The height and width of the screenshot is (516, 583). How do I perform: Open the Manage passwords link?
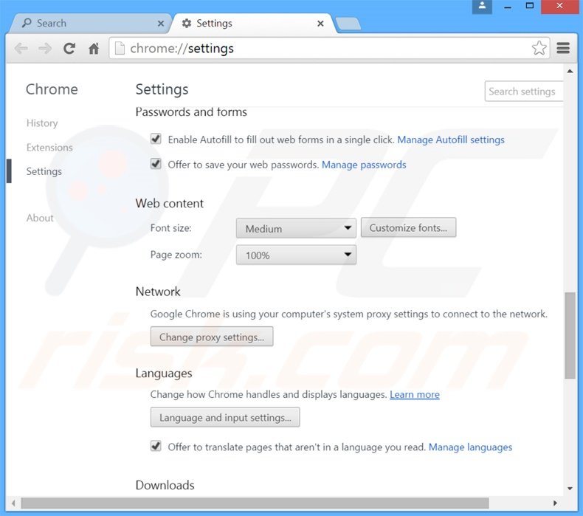pyautogui.click(x=364, y=165)
